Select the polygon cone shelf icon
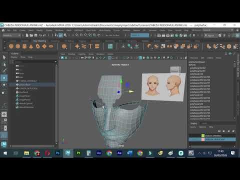Viewport: 240px width, 180px height. pos(31,46)
